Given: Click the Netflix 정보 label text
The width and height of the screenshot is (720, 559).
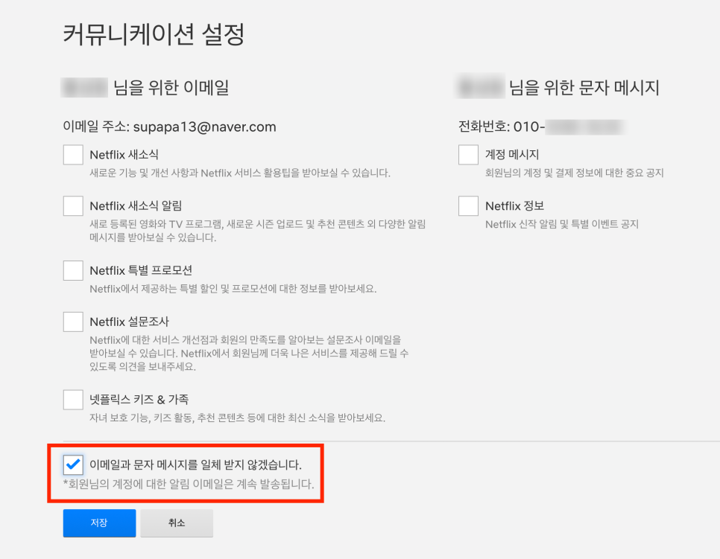Looking at the screenshot, I should (515, 206).
